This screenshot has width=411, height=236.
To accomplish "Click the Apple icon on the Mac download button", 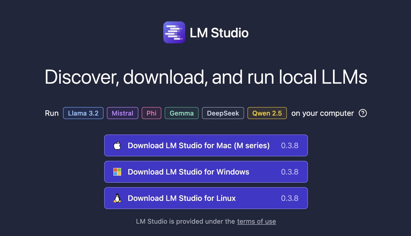I will [x=117, y=145].
